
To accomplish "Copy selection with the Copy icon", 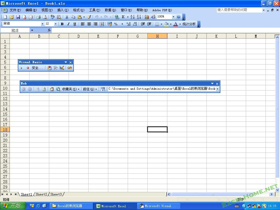I will click(x=73, y=17).
